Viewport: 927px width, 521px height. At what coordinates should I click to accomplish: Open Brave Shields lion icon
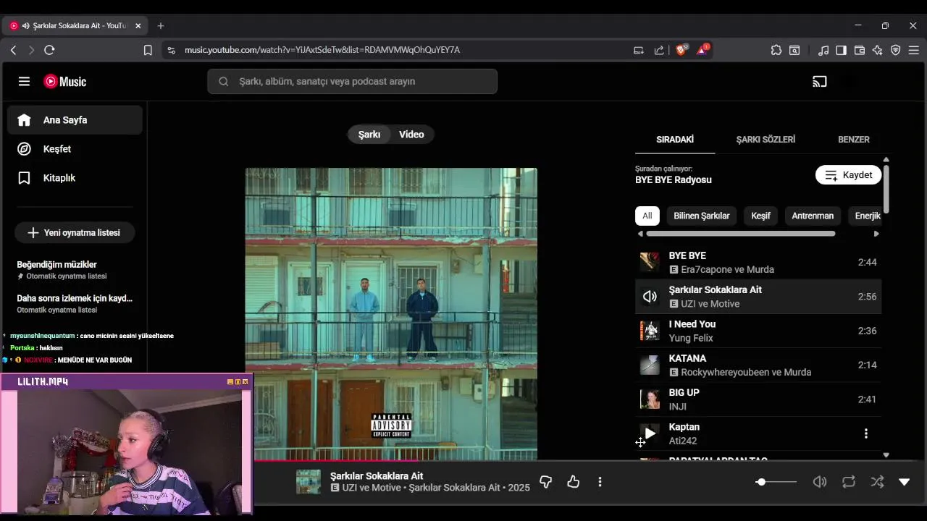(x=681, y=50)
